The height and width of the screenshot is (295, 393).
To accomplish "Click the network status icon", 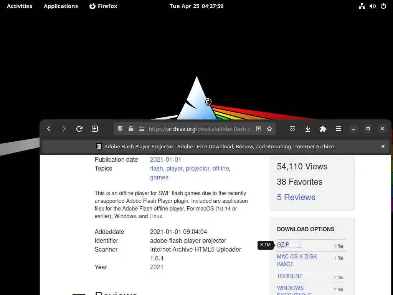I will click(x=362, y=6).
